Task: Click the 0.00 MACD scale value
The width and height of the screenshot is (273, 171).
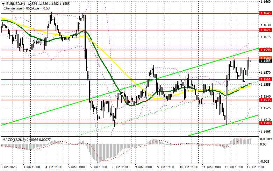Action: pyautogui.click(x=263, y=144)
